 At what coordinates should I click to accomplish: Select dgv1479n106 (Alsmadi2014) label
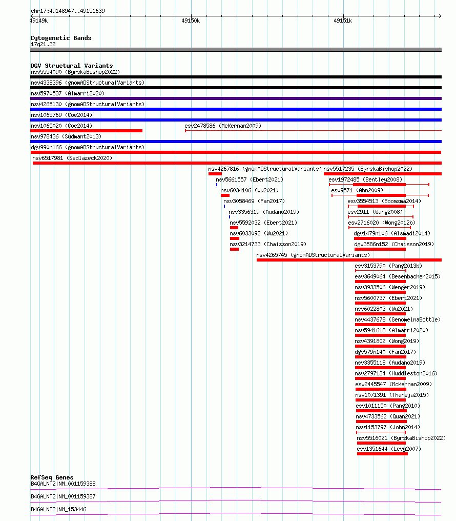[x=392, y=234]
